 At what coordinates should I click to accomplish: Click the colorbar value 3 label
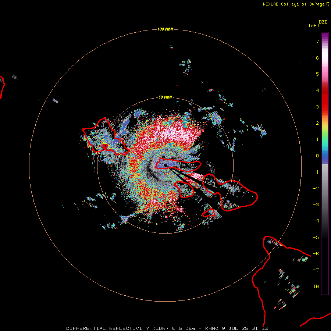tap(317, 107)
